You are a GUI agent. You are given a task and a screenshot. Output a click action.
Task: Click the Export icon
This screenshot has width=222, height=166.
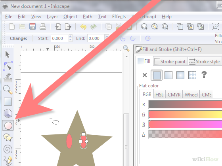[x=68, y=26]
